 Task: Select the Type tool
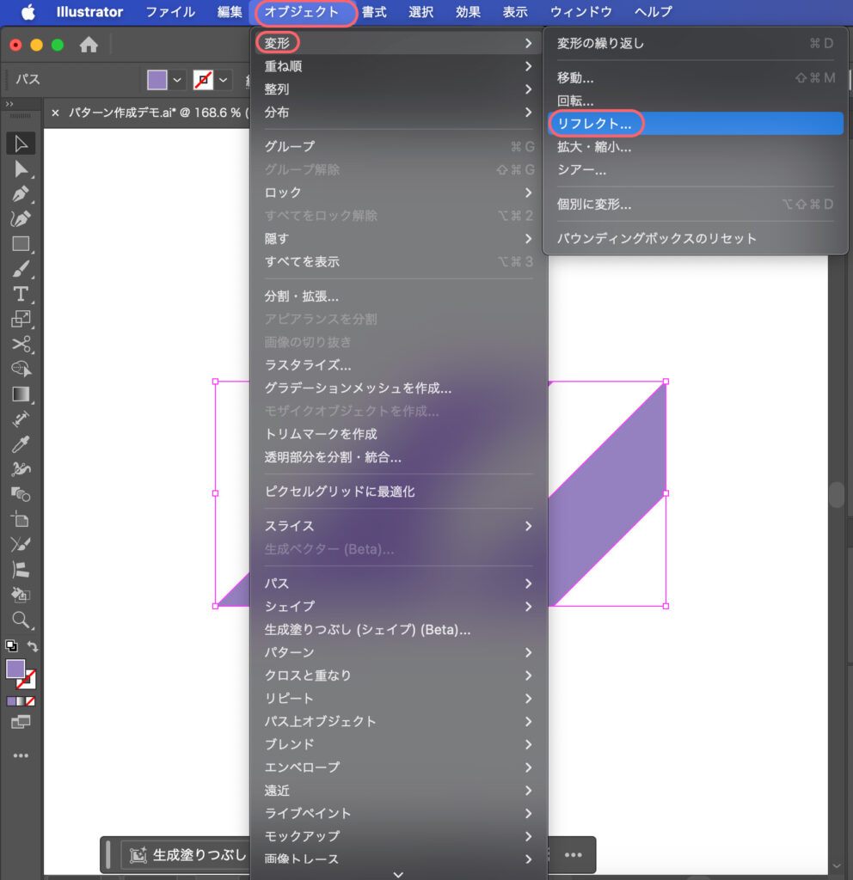pos(21,294)
